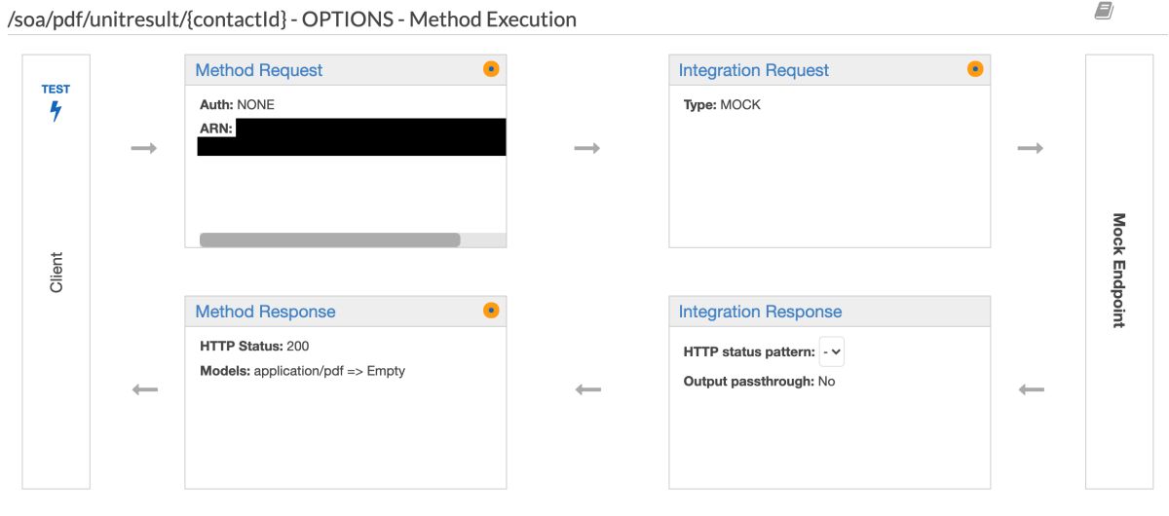The height and width of the screenshot is (516, 1169).
Task: Click the TEST label in Client panel
Action: (x=56, y=90)
